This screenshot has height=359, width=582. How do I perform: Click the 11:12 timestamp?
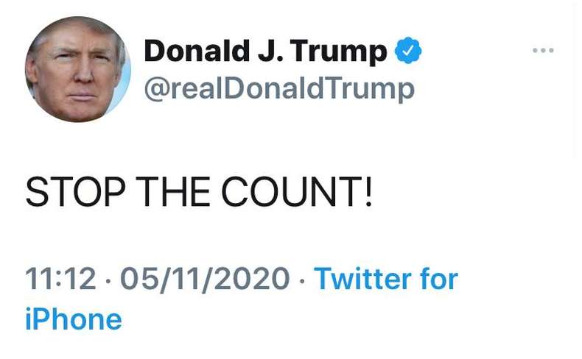pos(60,279)
